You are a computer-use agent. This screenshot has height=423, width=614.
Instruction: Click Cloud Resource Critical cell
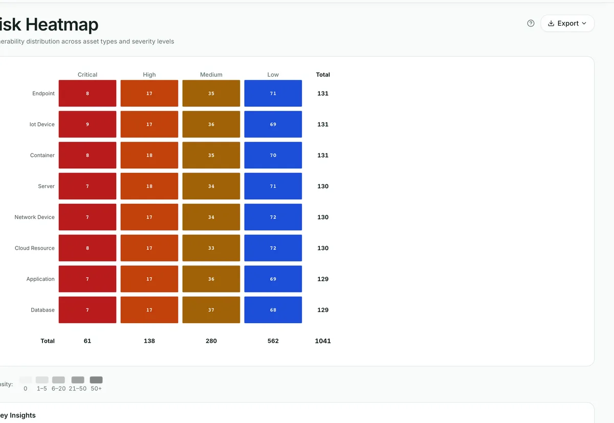point(87,248)
